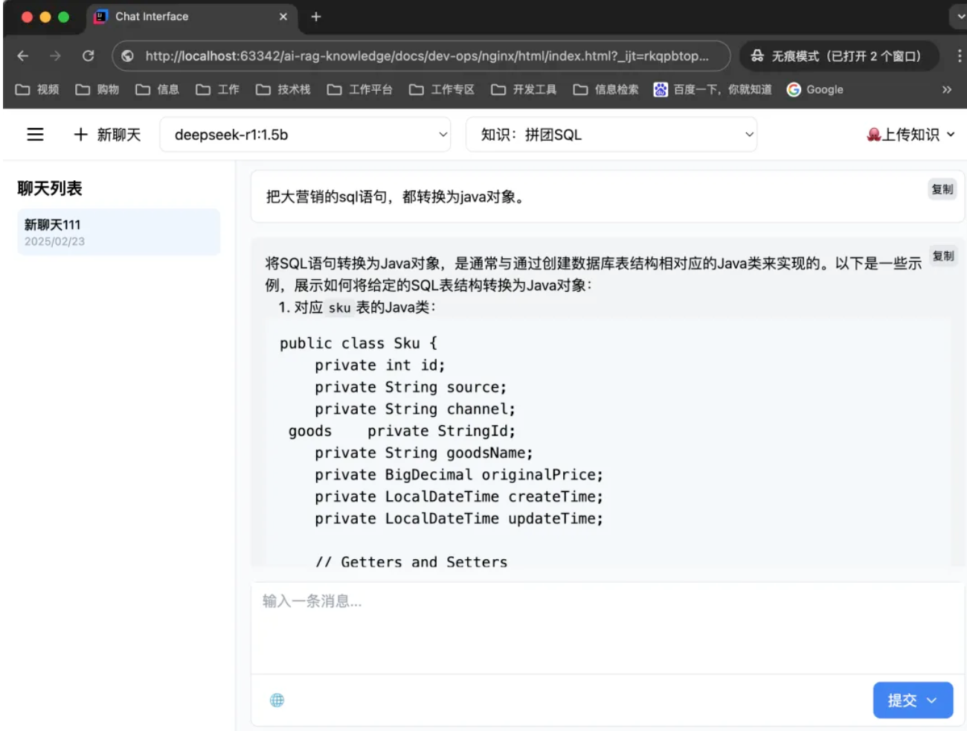The image size is (967, 731).
Task: Open the 工作平台 bookmark folder
Action: (x=359, y=89)
